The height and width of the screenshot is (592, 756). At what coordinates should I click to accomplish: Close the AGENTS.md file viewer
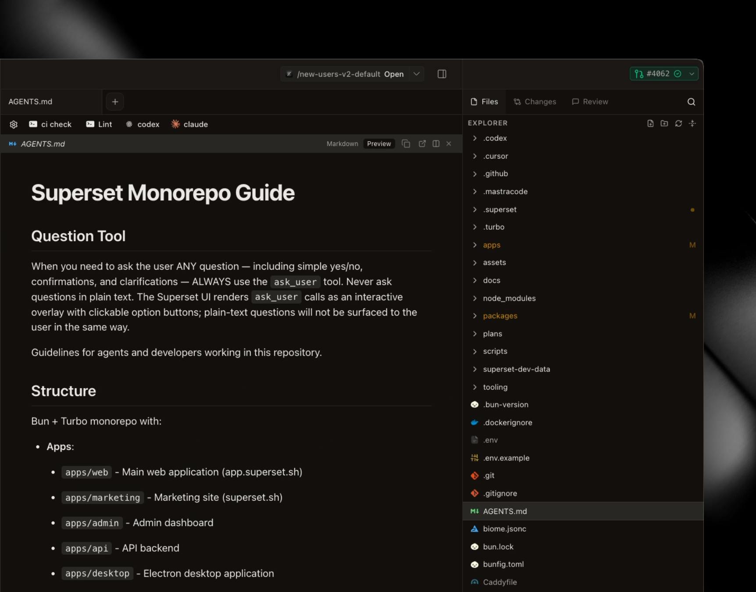(449, 144)
